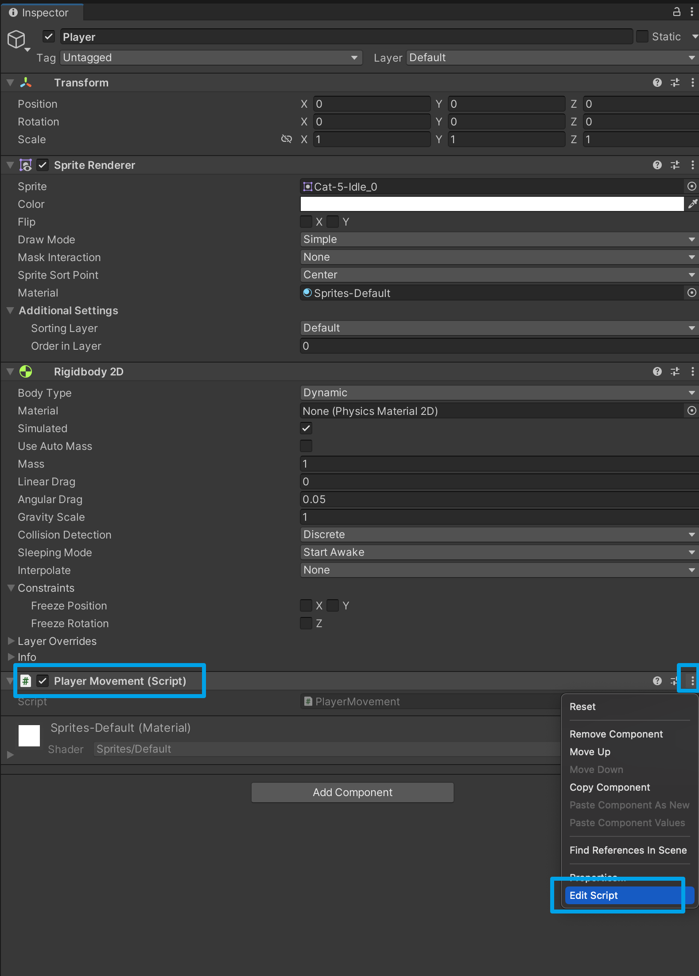This screenshot has height=976, width=699.
Task: Toggle the Scale constrain proportions link icon
Action: [287, 139]
